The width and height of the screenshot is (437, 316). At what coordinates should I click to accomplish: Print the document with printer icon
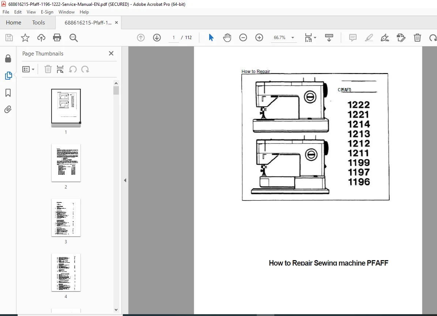tap(57, 38)
